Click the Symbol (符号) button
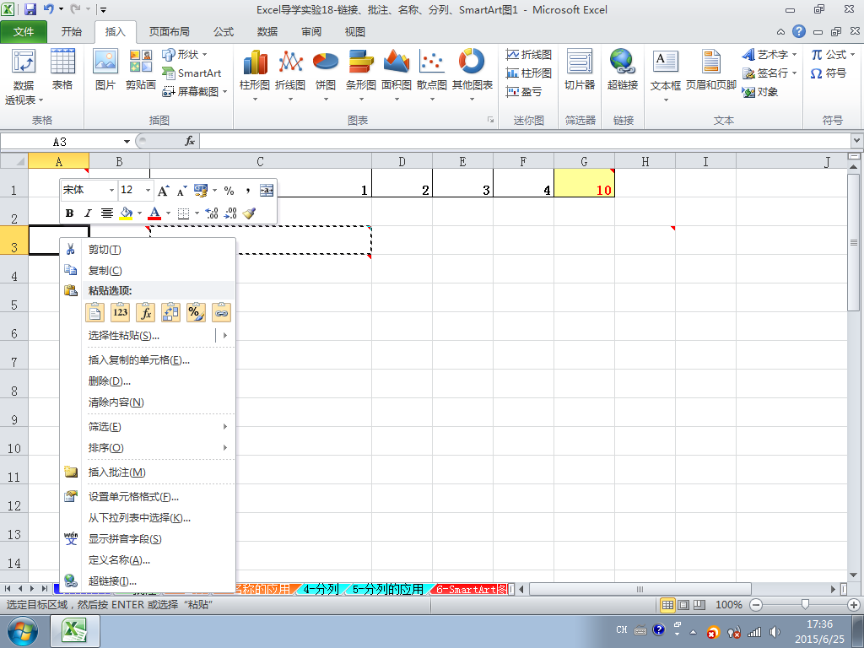Viewport: 864px width, 648px height. pos(829,73)
